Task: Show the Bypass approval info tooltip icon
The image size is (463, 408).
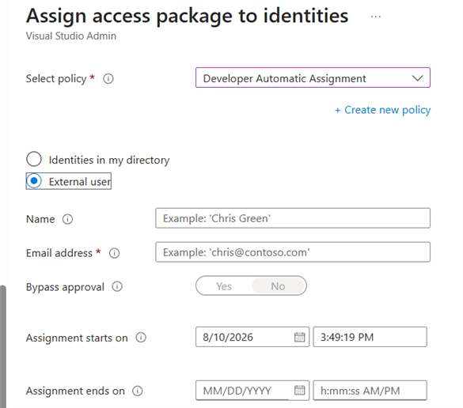Action: click(x=117, y=286)
